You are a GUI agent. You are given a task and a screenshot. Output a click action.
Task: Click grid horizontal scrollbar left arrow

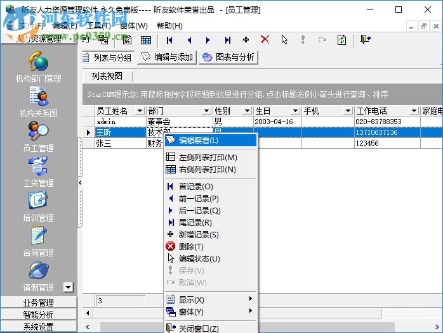[88, 313]
